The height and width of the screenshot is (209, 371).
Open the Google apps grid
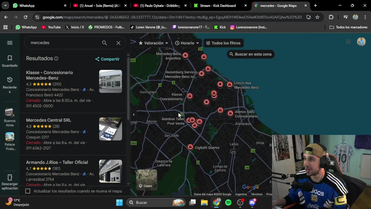348,42
